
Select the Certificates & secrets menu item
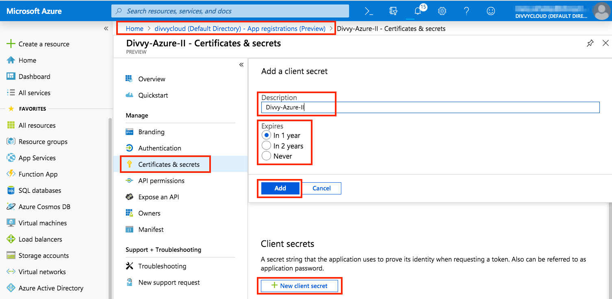click(x=180, y=164)
